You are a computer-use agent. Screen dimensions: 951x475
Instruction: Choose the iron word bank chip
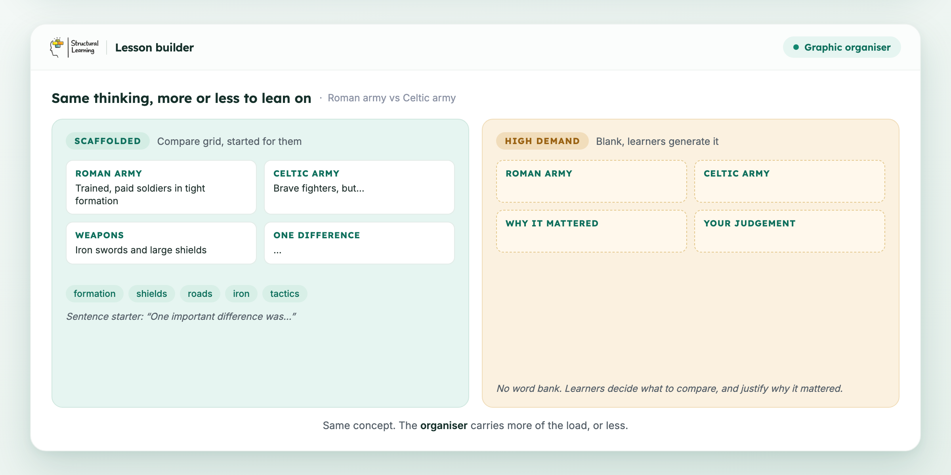[x=241, y=294]
